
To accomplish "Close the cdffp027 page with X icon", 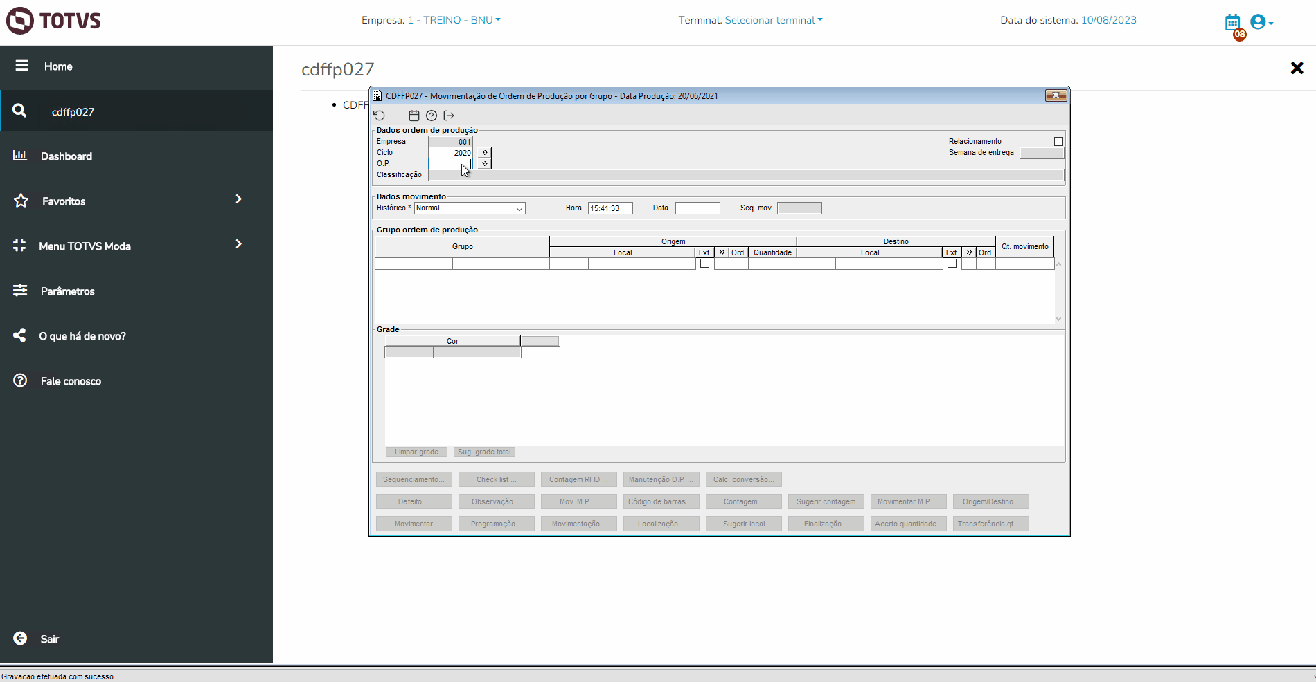I will point(1297,68).
